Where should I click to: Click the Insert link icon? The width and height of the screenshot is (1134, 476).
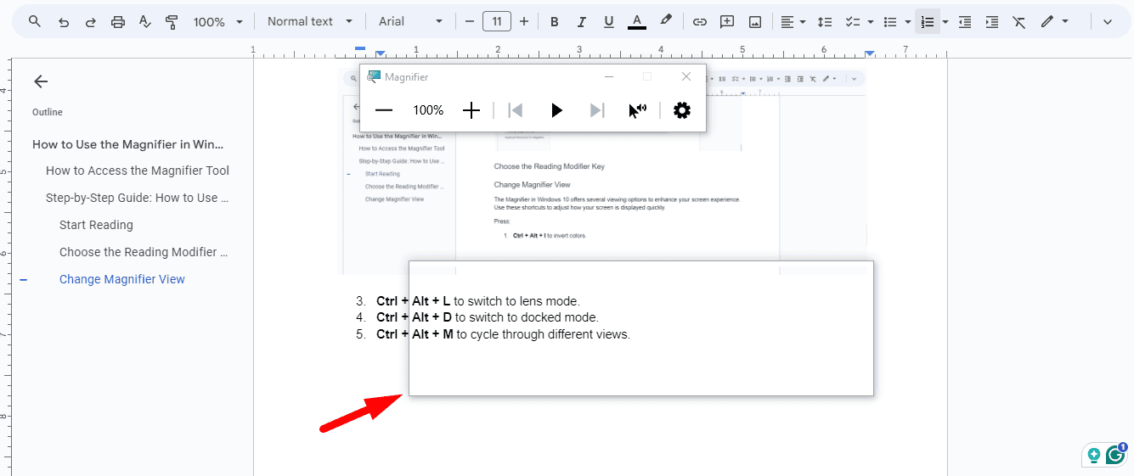pyautogui.click(x=699, y=22)
